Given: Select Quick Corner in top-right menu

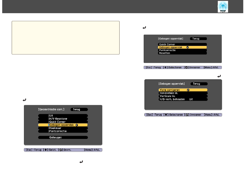Looking at the screenshot, I should (182, 44).
